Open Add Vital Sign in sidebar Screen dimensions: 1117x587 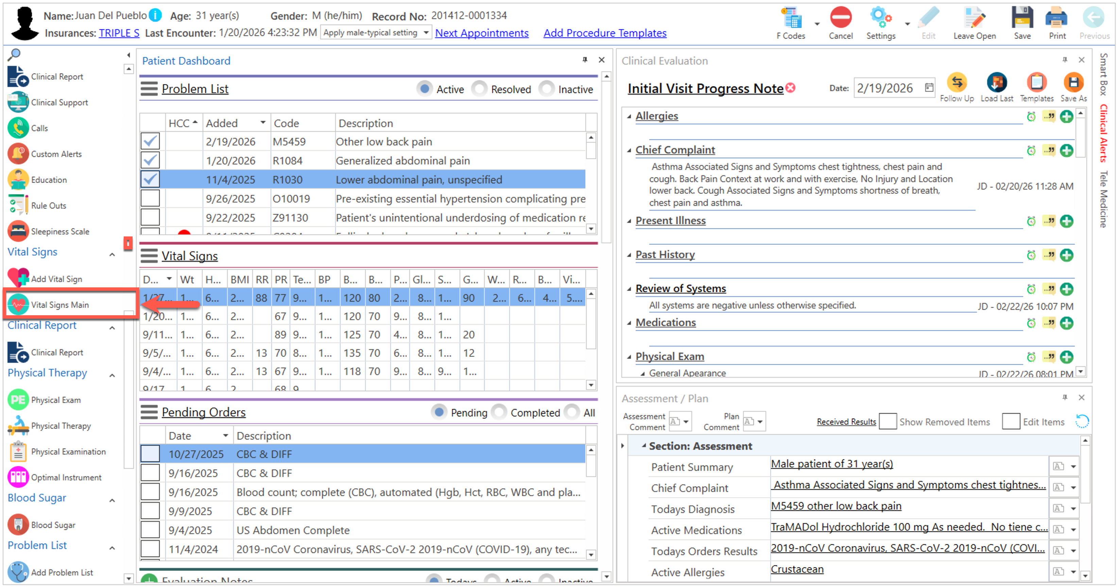(56, 279)
